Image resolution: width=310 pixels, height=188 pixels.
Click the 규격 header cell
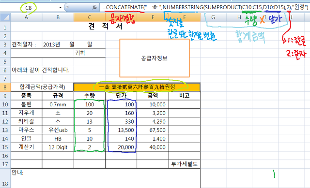58,96
